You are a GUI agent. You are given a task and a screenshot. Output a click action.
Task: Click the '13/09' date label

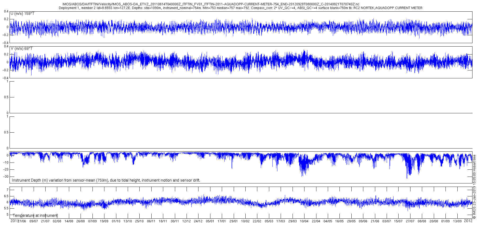pos(457,221)
